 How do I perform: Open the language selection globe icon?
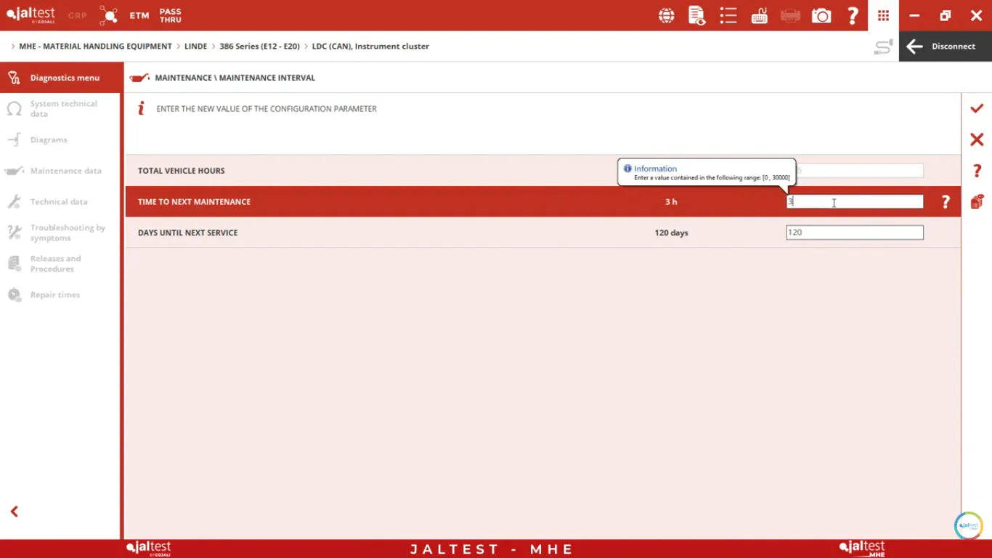pyautogui.click(x=666, y=15)
